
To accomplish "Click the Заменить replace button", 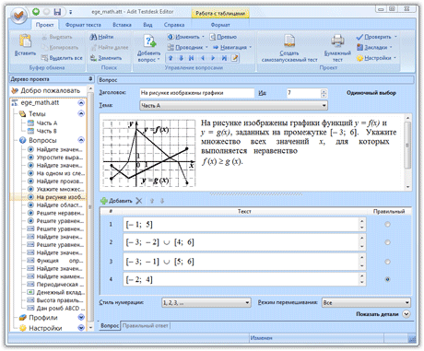I will [106, 58].
